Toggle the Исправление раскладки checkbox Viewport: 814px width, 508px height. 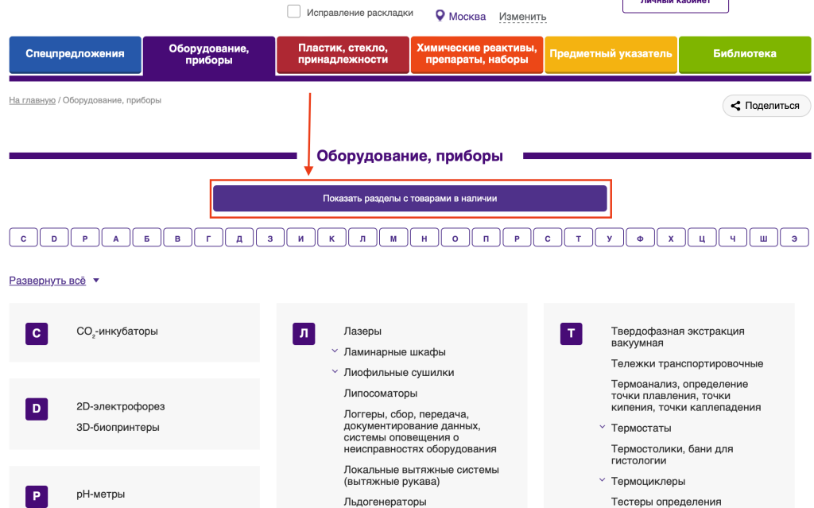coord(294,12)
